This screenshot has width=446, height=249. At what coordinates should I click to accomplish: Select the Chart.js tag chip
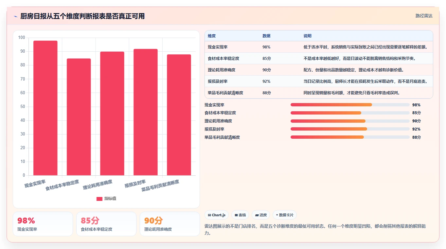[217, 215]
